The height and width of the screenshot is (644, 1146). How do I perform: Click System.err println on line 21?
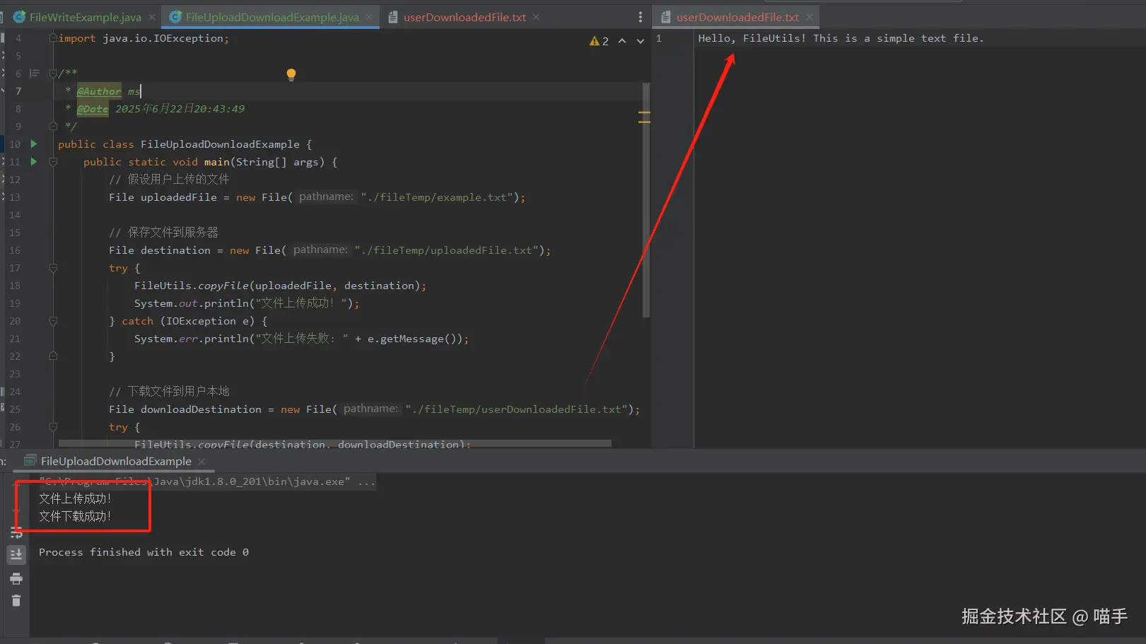(x=301, y=339)
